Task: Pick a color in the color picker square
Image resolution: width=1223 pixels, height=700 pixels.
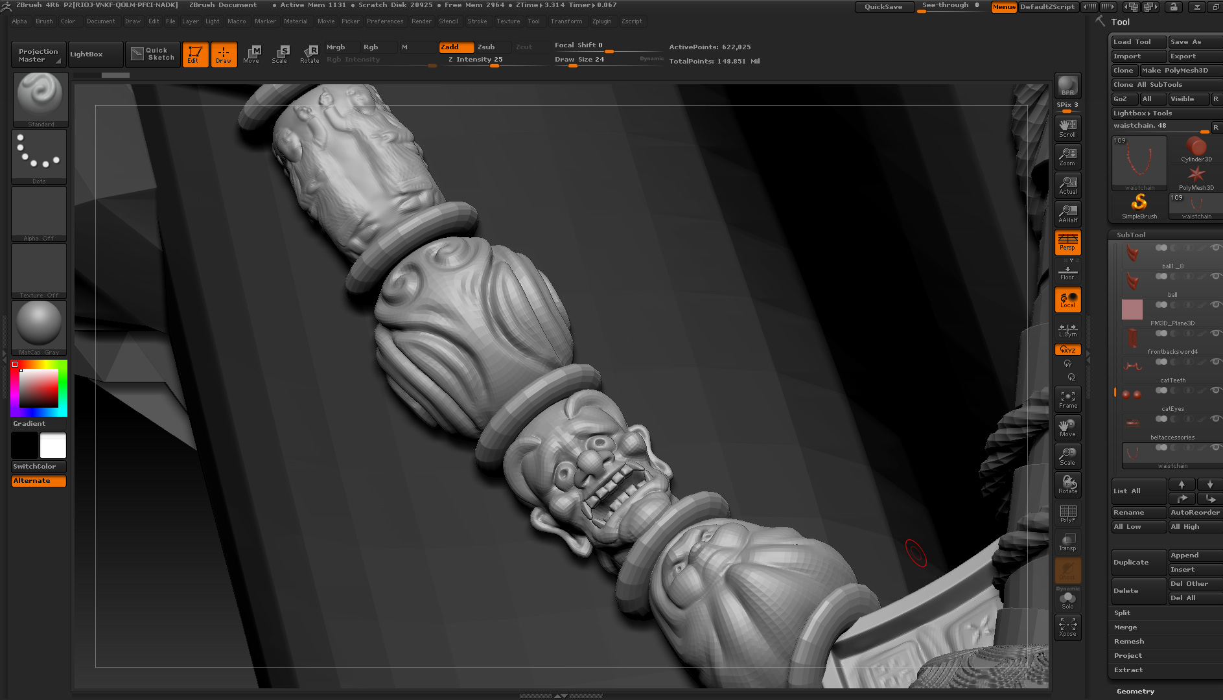Action: (x=39, y=388)
